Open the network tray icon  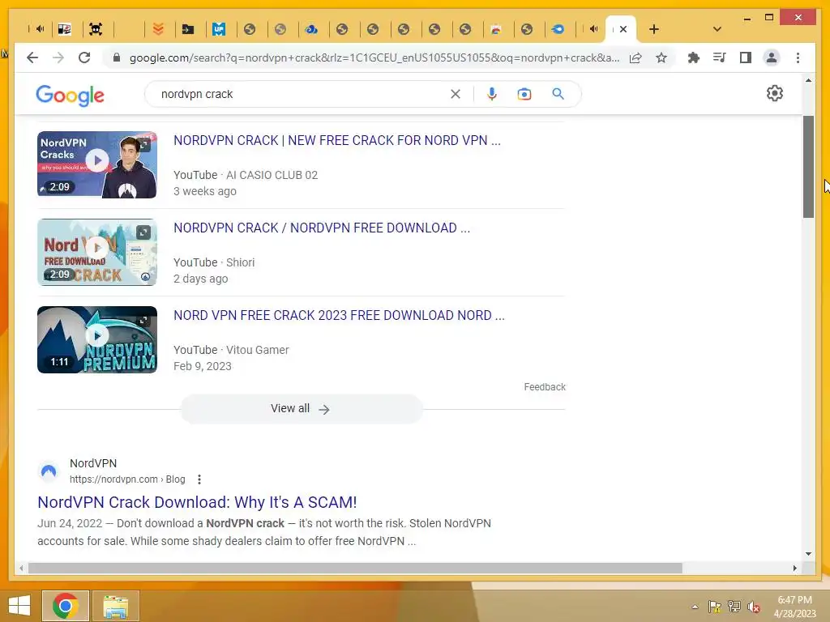(734, 607)
